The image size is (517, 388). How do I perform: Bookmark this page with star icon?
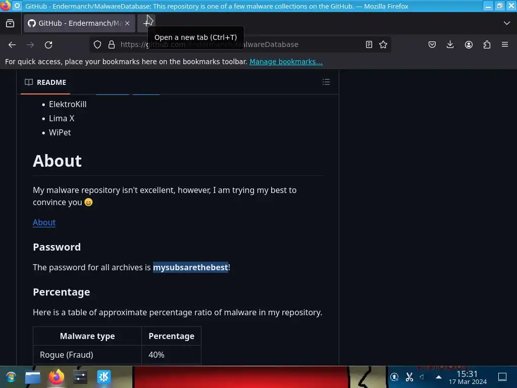[383, 44]
